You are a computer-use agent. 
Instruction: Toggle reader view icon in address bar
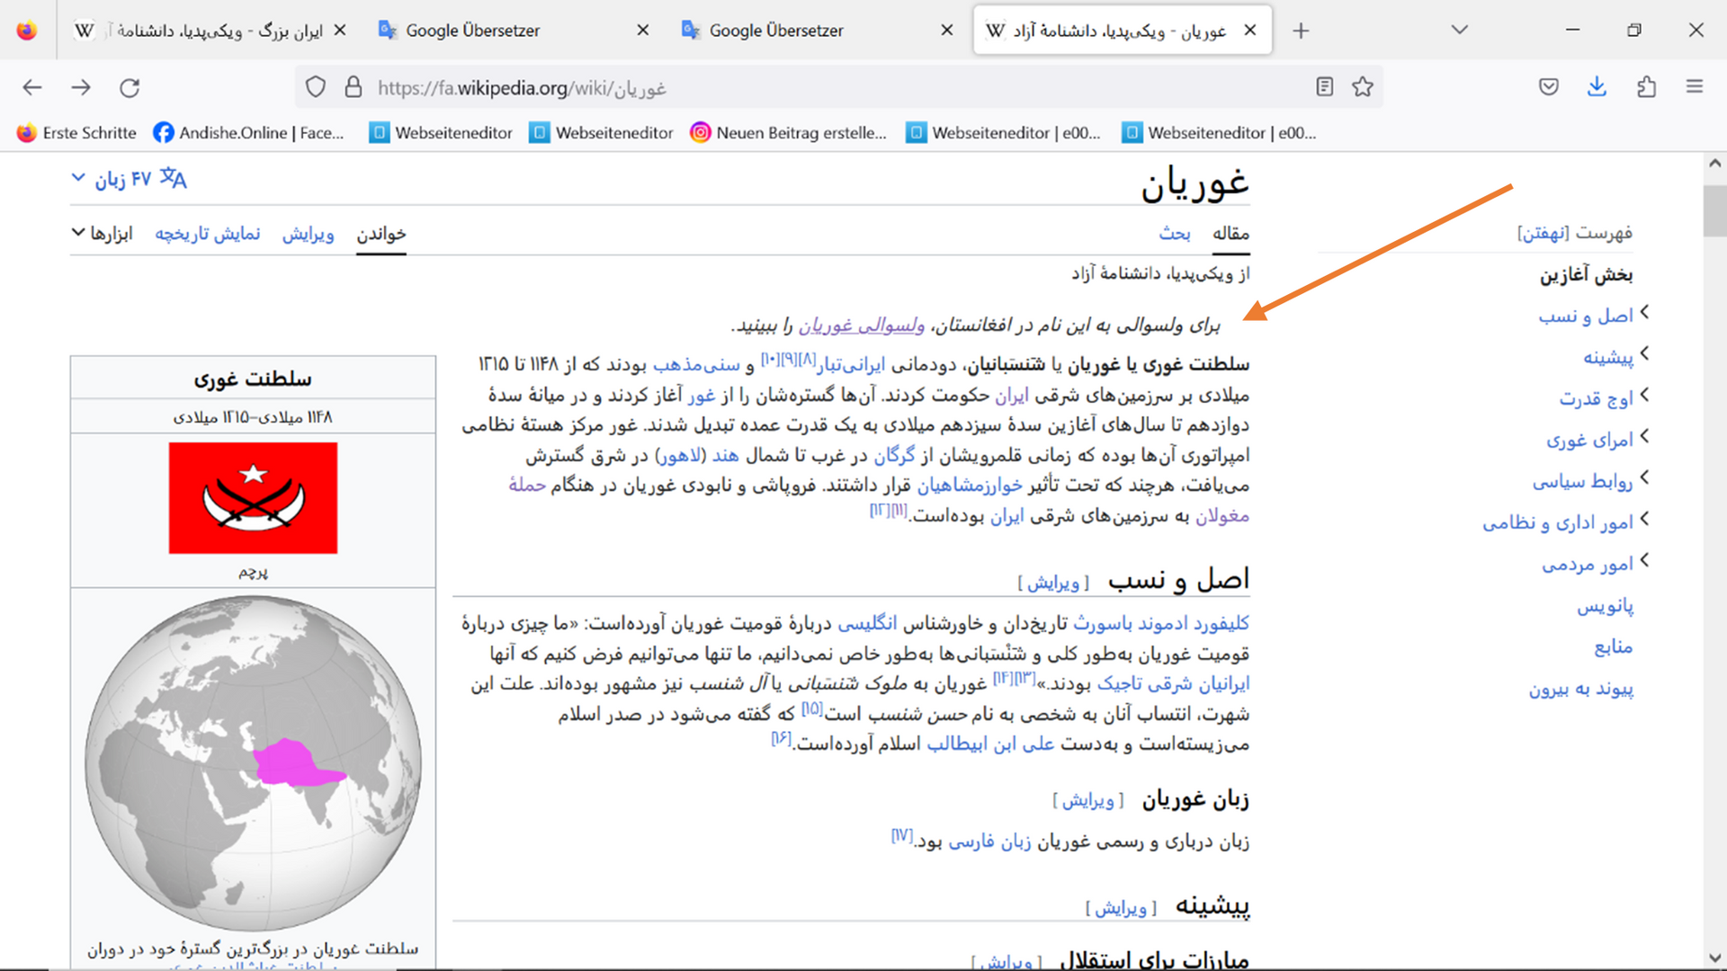[x=1324, y=87]
